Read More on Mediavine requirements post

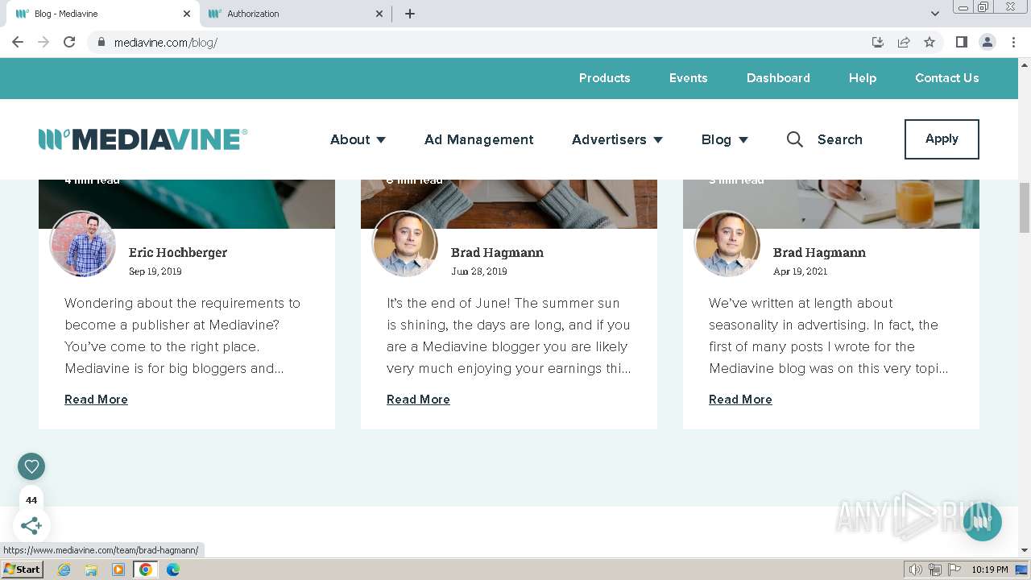(x=96, y=400)
